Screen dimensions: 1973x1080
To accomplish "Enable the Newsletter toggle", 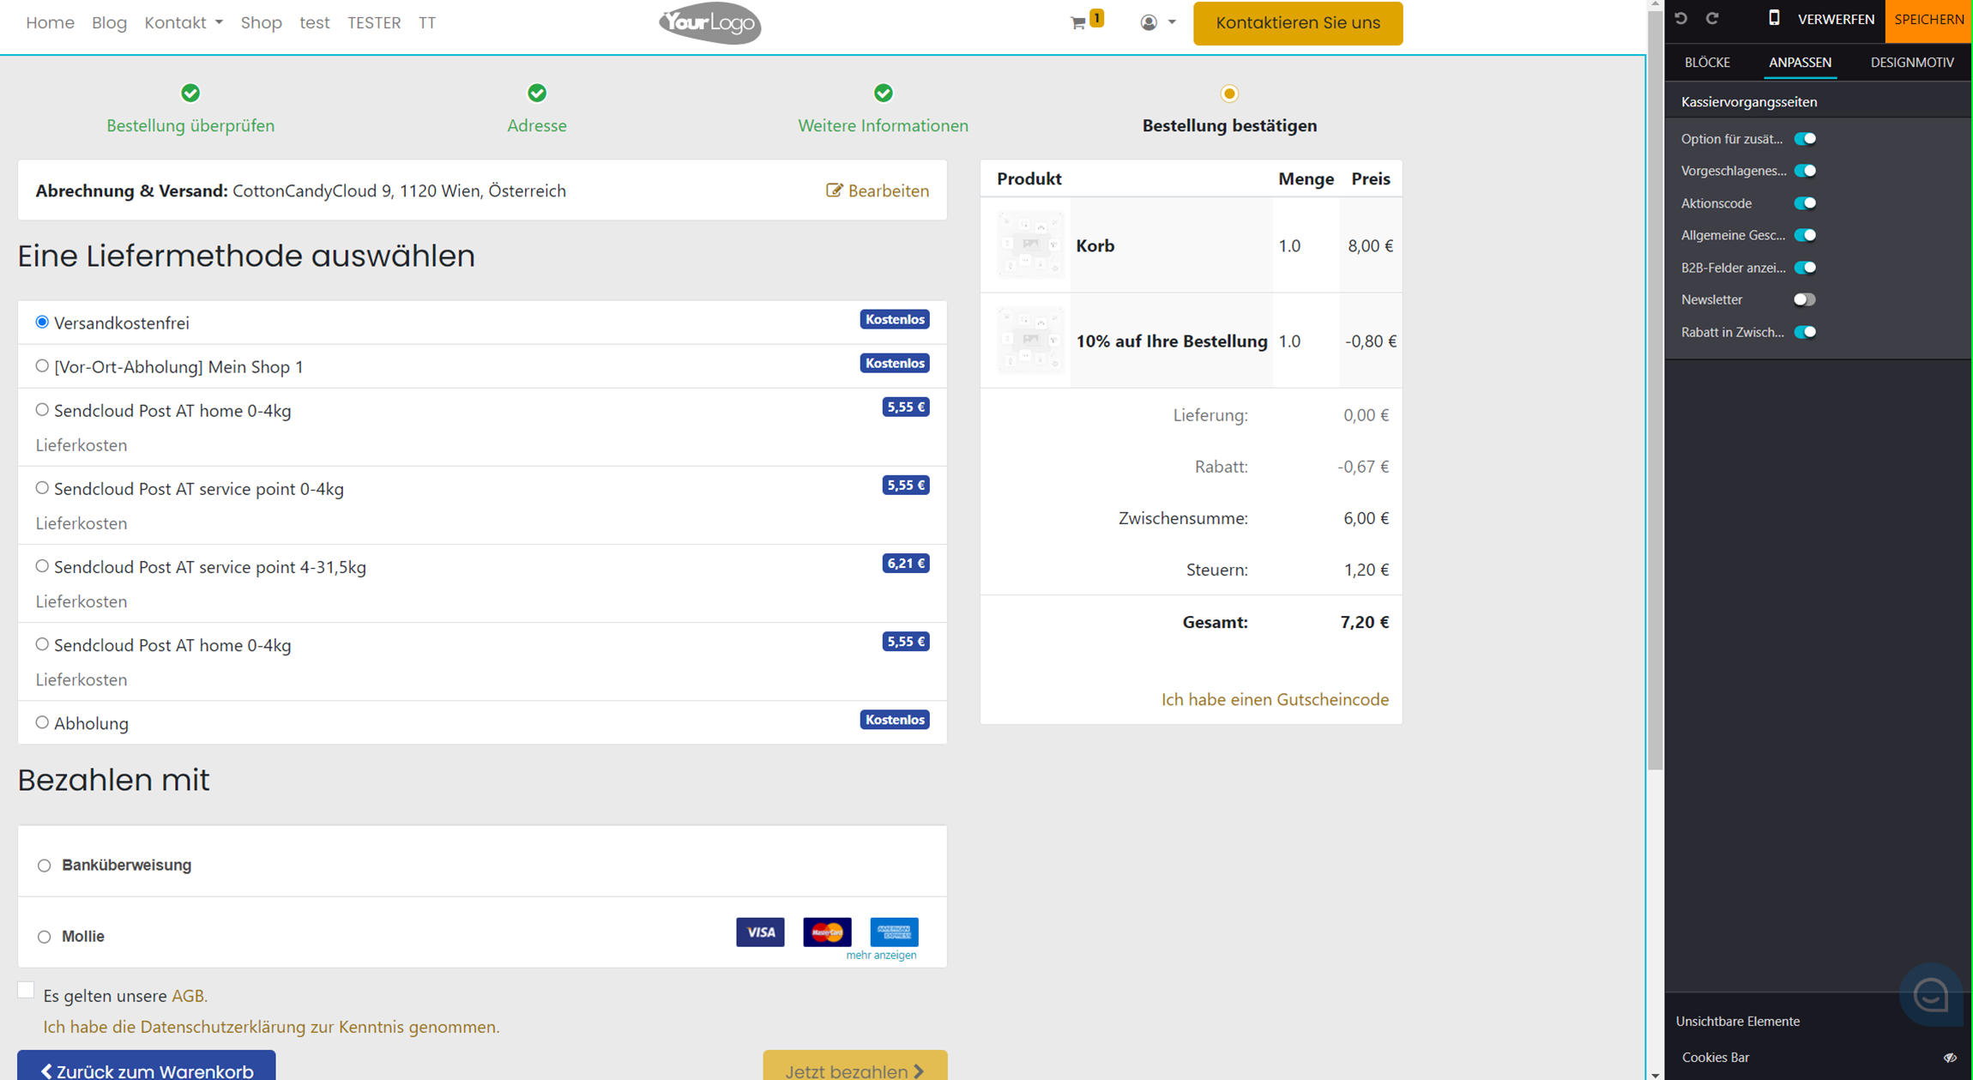I will click(1804, 299).
